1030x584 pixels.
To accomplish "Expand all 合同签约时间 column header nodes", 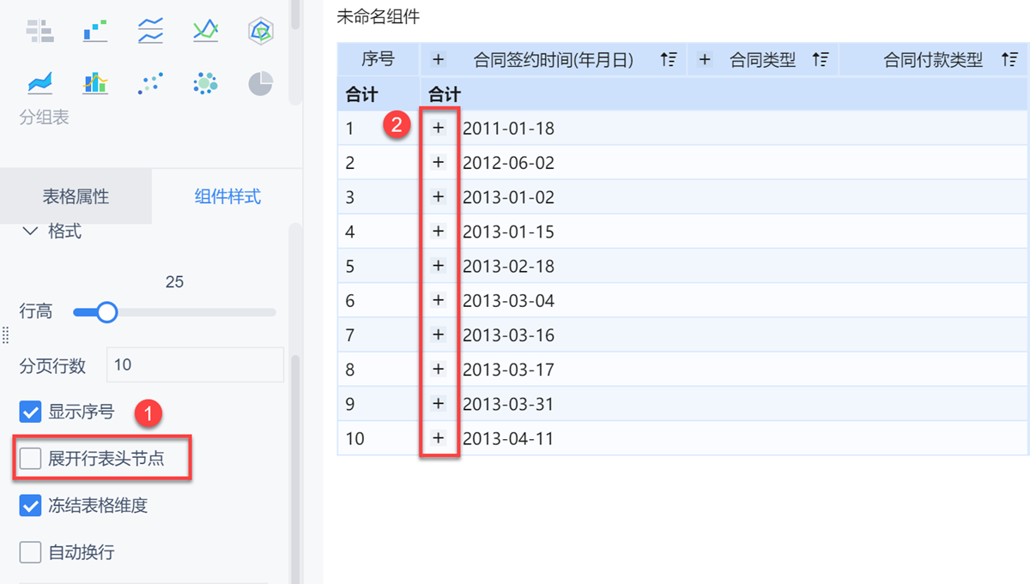I will tap(439, 60).
